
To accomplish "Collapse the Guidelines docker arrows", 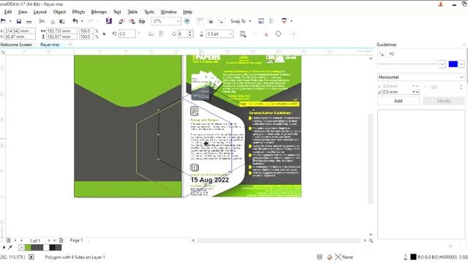I will (x=464, y=45).
